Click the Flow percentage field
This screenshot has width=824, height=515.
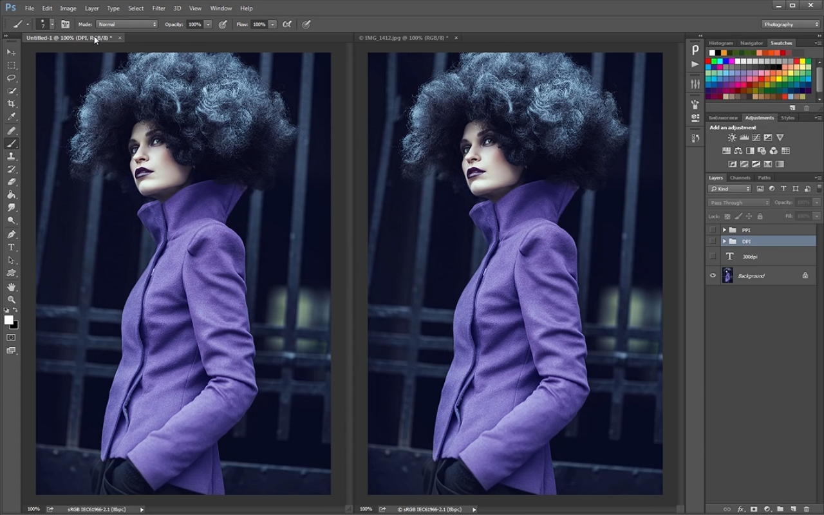(x=259, y=24)
